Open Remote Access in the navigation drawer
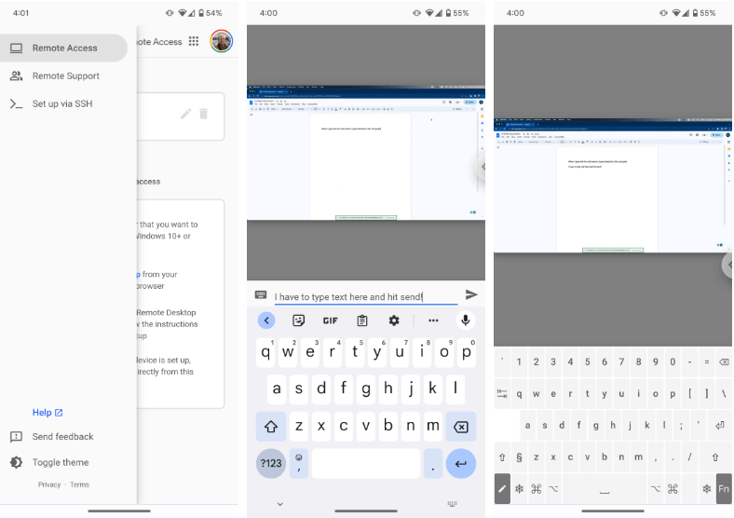The image size is (734, 518). click(x=62, y=48)
